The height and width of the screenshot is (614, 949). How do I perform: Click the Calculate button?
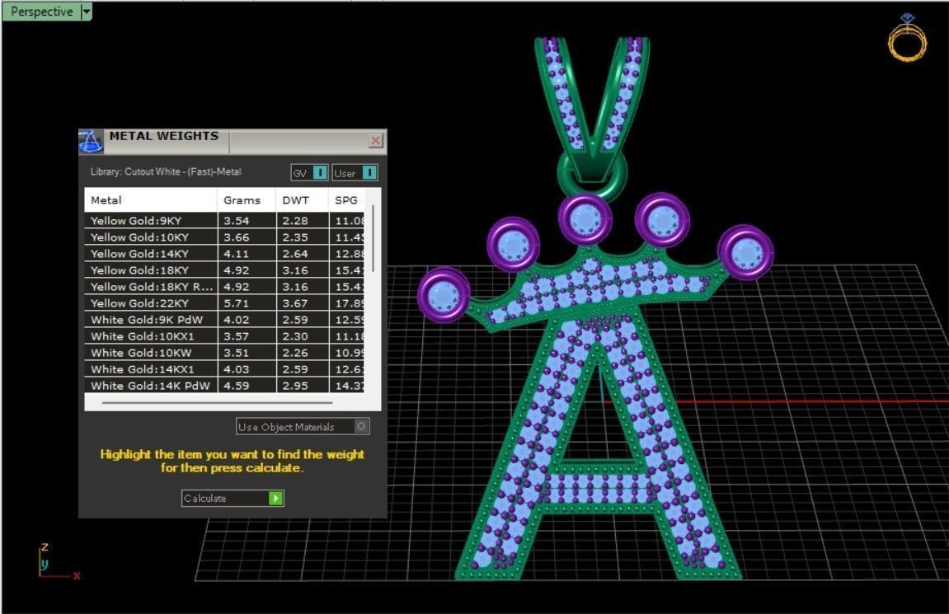click(233, 498)
